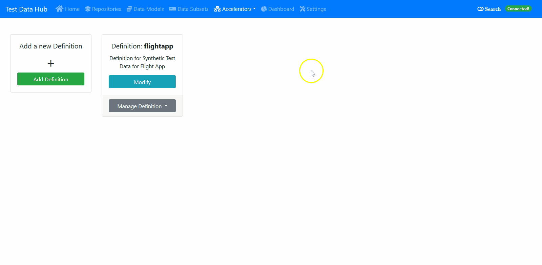Go to the Dashboard label

click(281, 9)
